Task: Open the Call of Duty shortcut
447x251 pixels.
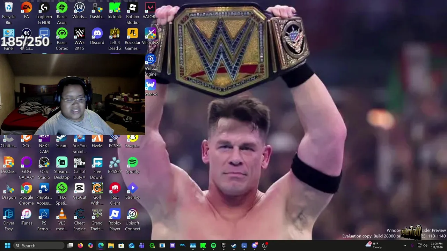Action: (79, 168)
